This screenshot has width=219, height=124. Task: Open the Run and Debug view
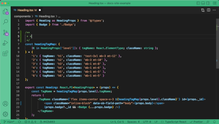pos(5,43)
